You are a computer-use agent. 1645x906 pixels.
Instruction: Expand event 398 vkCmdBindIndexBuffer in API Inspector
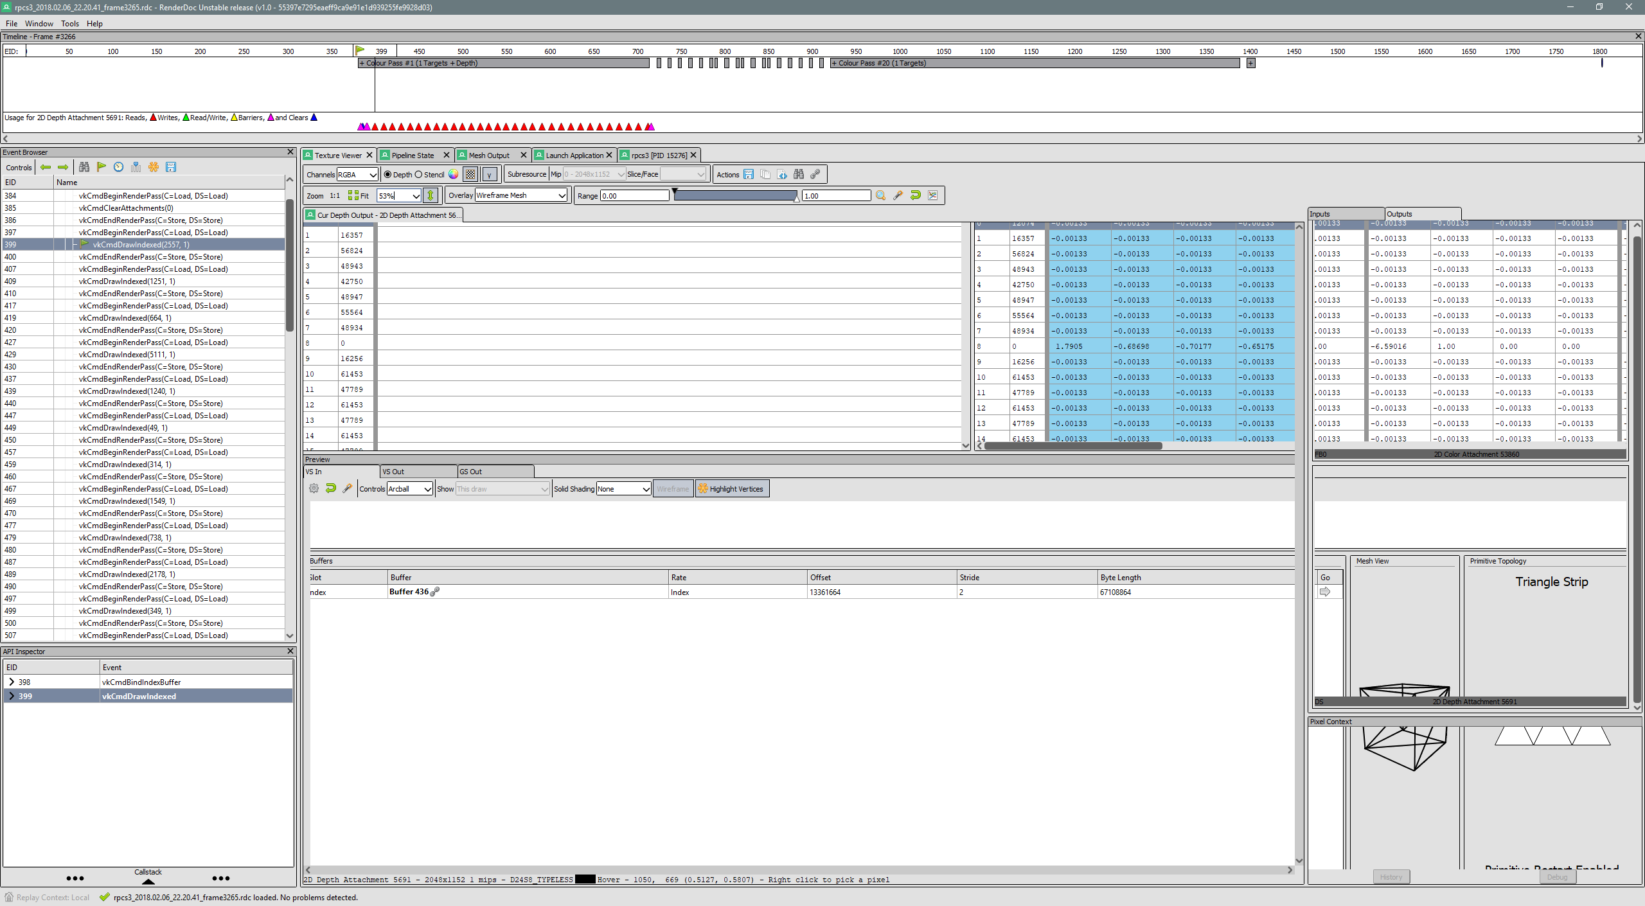[x=12, y=682]
